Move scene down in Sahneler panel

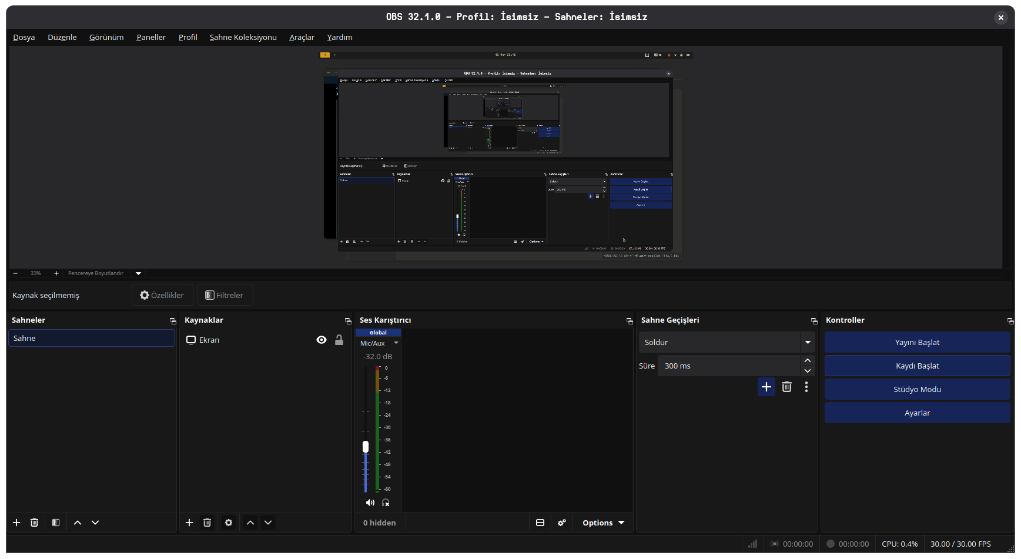95,523
